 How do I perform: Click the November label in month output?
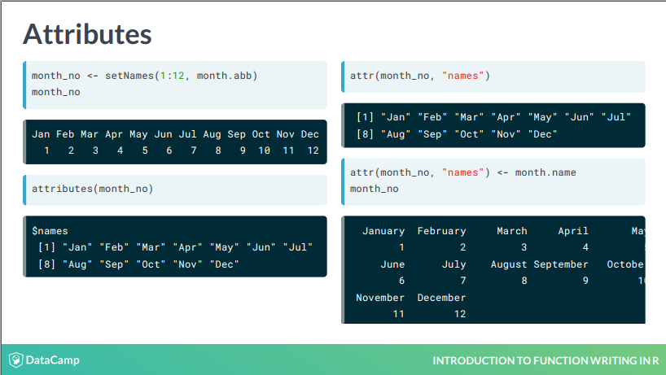[380, 298]
